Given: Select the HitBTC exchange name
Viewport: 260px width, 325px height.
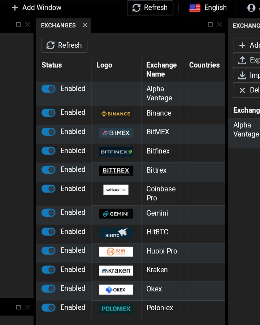Looking at the screenshot, I should (157, 232).
